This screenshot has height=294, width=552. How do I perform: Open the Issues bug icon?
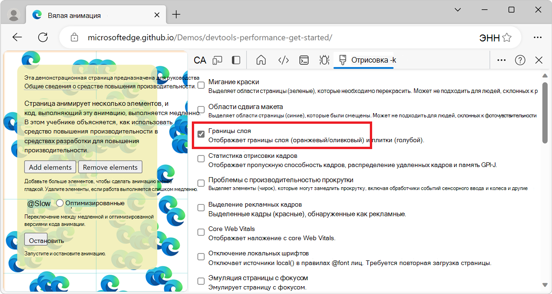tap(324, 60)
